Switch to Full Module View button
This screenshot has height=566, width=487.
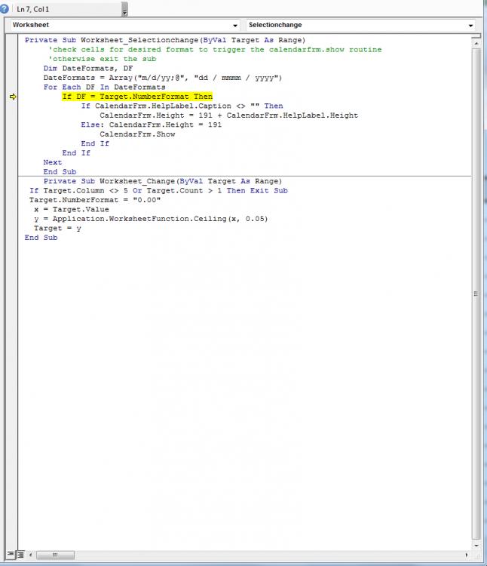[21, 554]
